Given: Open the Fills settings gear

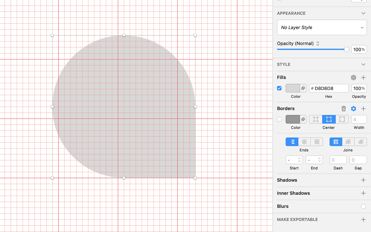Looking at the screenshot, I should [353, 78].
